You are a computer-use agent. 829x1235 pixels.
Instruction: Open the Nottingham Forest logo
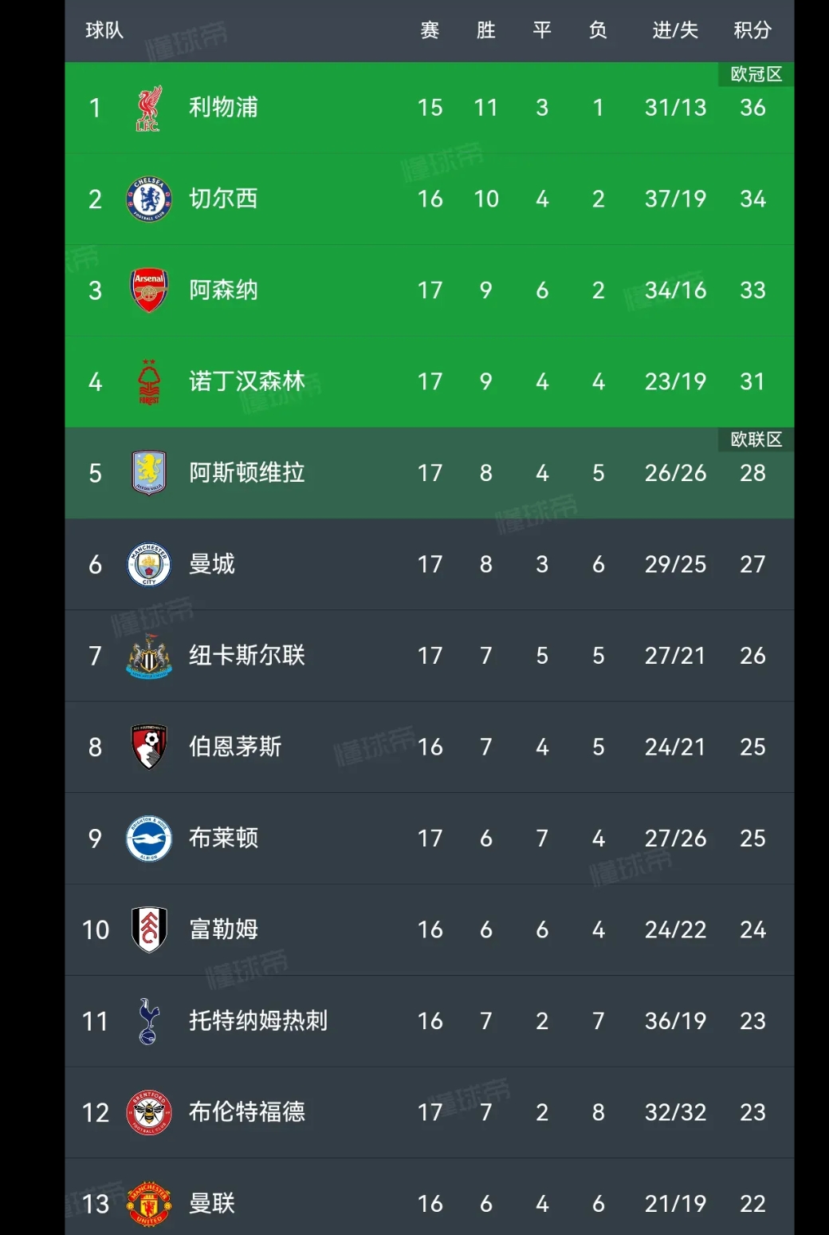(149, 382)
